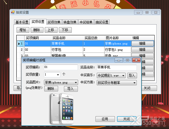This screenshot has height=129, width=169.
Task: Move the row down with 下移
Action: (x=65, y=30)
